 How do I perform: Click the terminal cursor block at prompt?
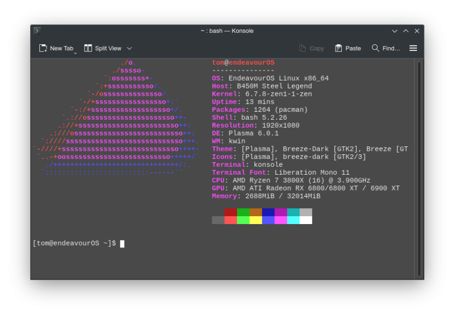[122, 243]
